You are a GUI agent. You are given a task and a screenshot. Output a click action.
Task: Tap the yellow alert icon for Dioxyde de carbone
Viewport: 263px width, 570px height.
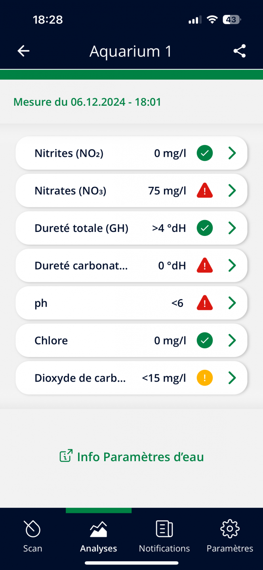point(205,378)
